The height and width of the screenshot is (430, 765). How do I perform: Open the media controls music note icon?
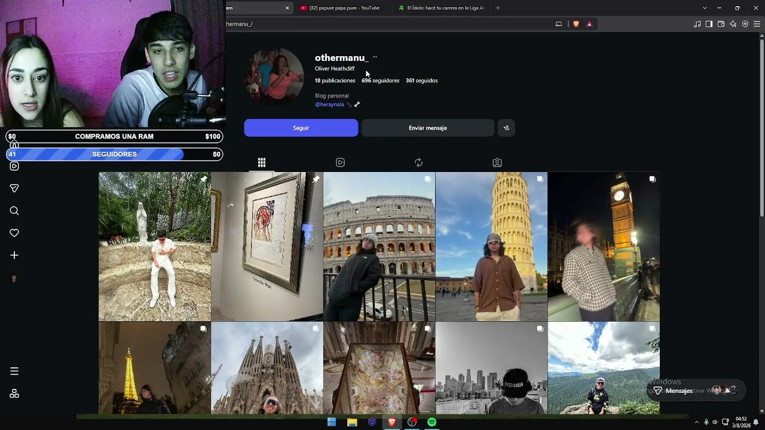(x=697, y=24)
